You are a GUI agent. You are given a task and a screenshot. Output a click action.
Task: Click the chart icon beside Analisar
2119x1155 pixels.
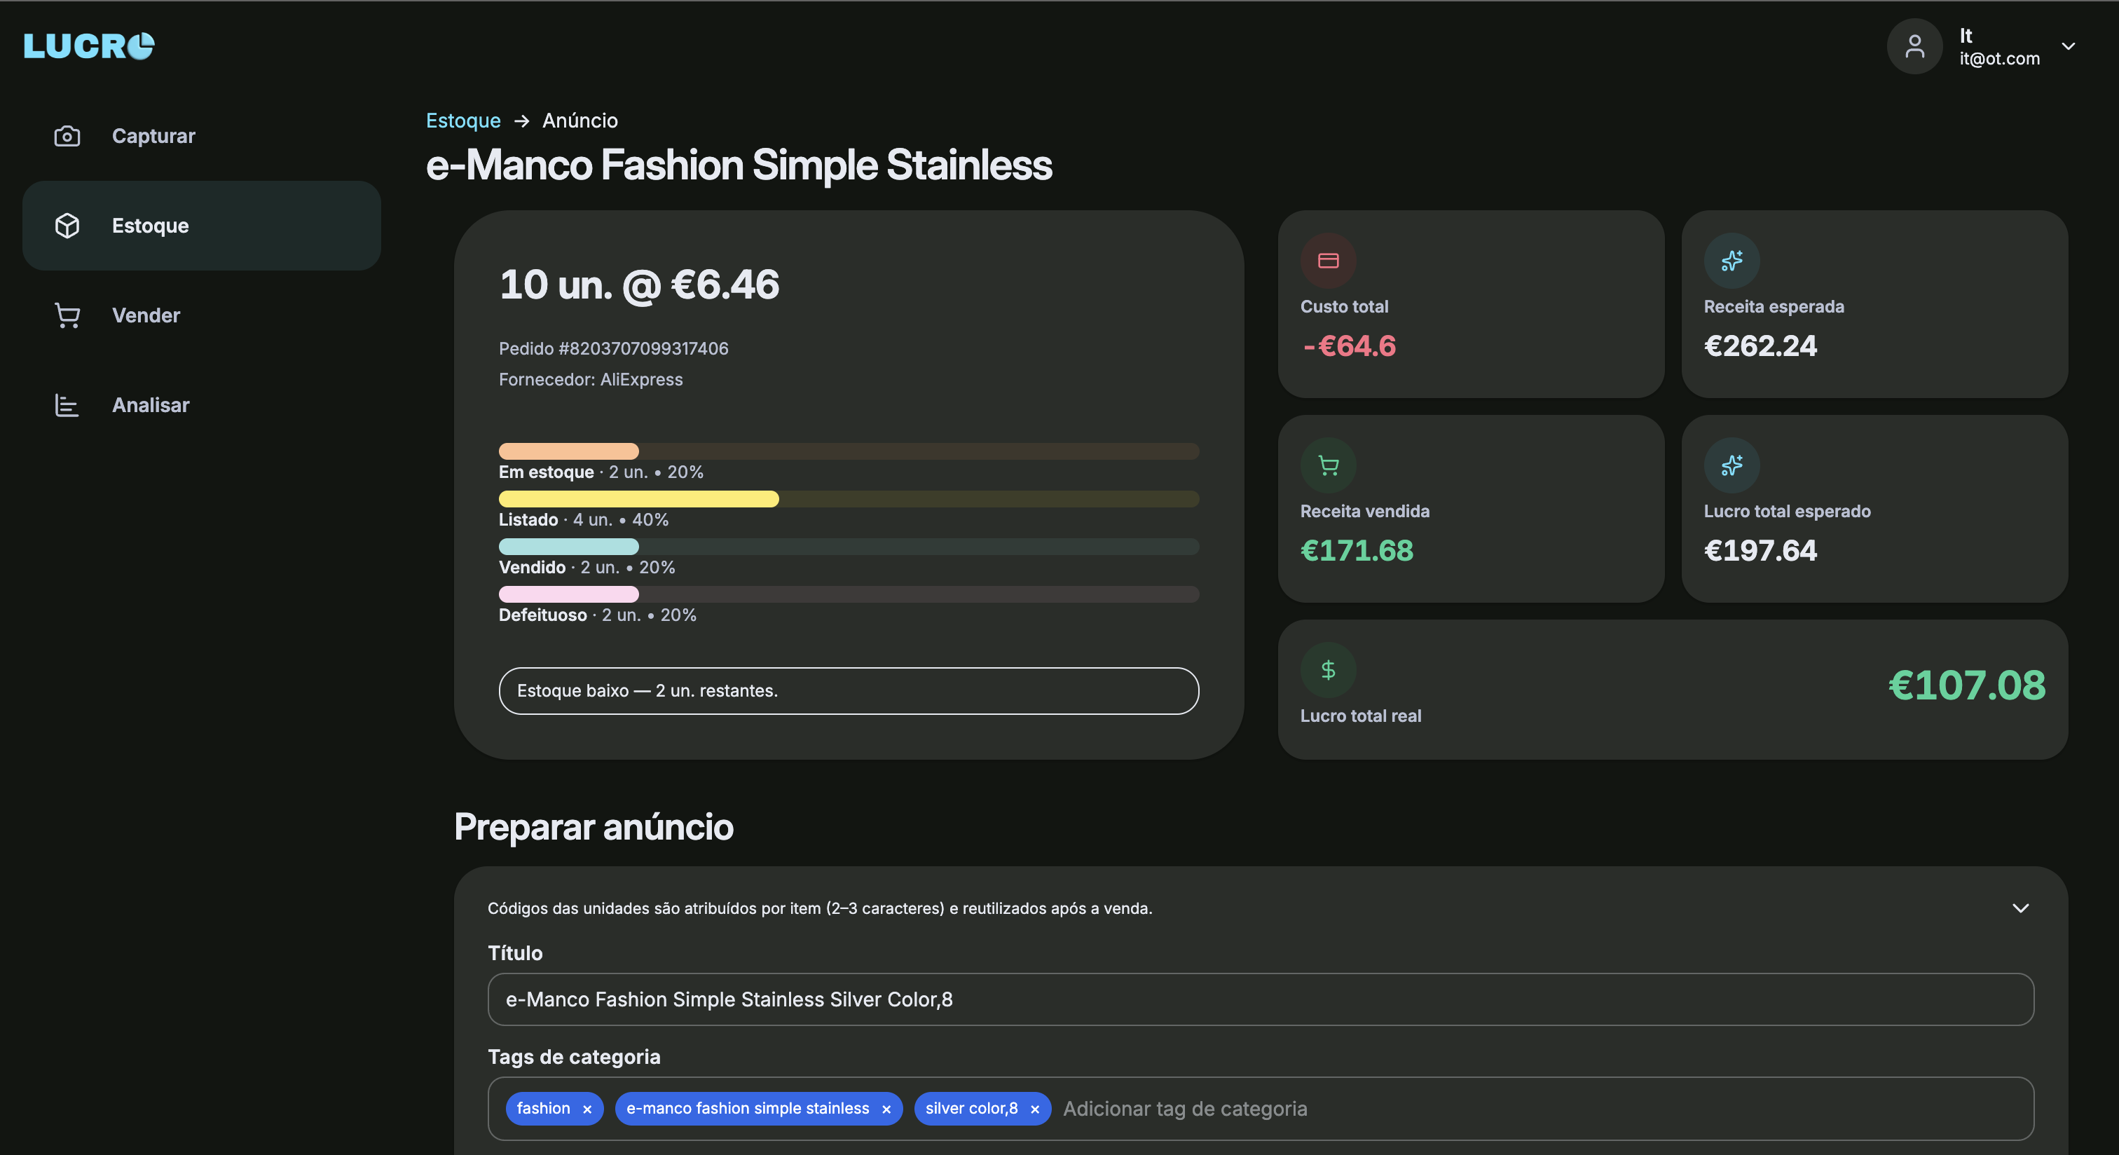click(x=67, y=405)
